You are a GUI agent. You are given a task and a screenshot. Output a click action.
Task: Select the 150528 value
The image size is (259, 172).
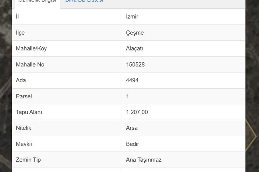click(135, 64)
